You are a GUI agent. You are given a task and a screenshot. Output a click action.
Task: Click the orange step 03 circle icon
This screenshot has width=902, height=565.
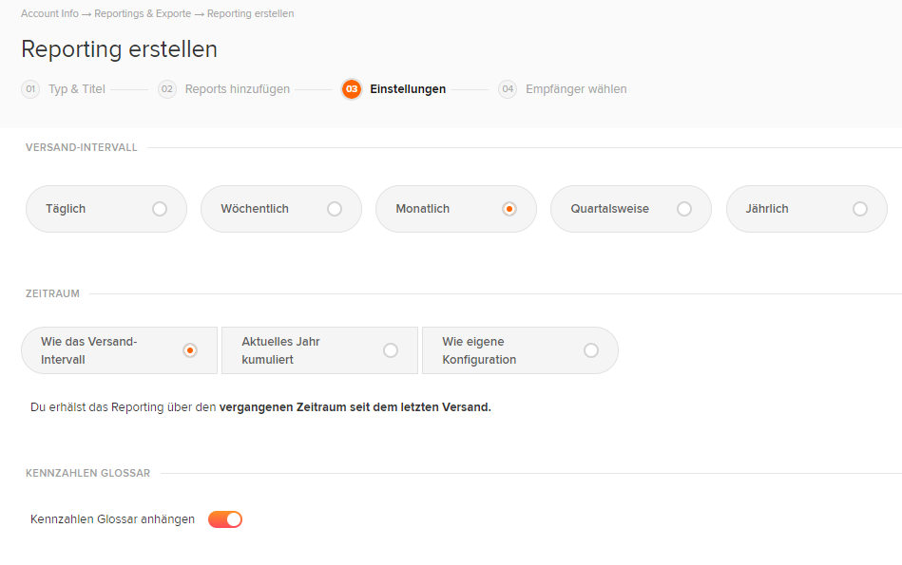(352, 89)
